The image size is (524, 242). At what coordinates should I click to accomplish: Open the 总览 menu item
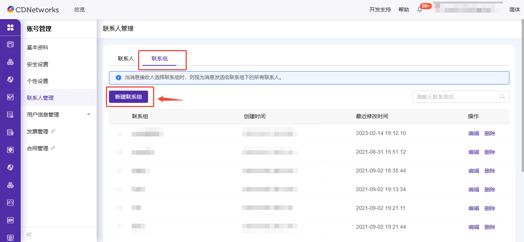tap(79, 10)
